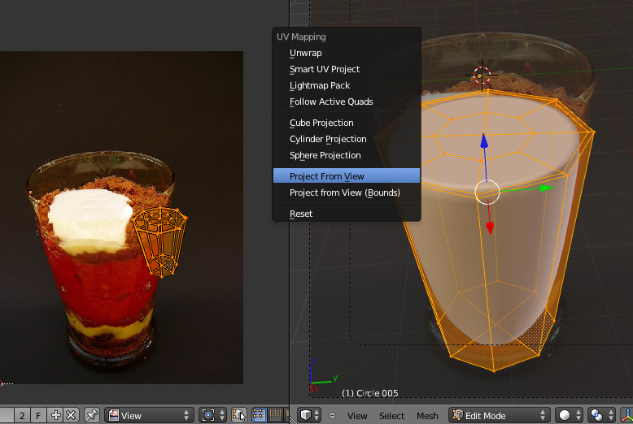Open the UV editor View mode dropdown

(149, 415)
